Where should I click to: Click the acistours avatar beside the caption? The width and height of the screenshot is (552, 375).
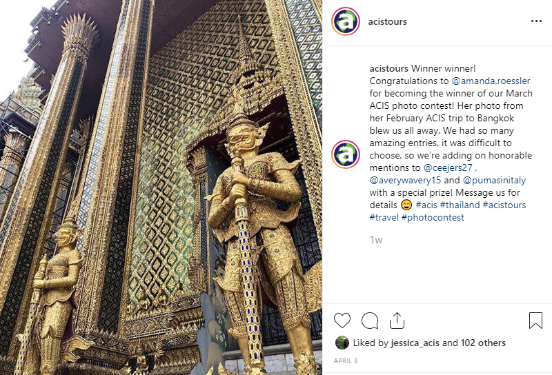[346, 154]
